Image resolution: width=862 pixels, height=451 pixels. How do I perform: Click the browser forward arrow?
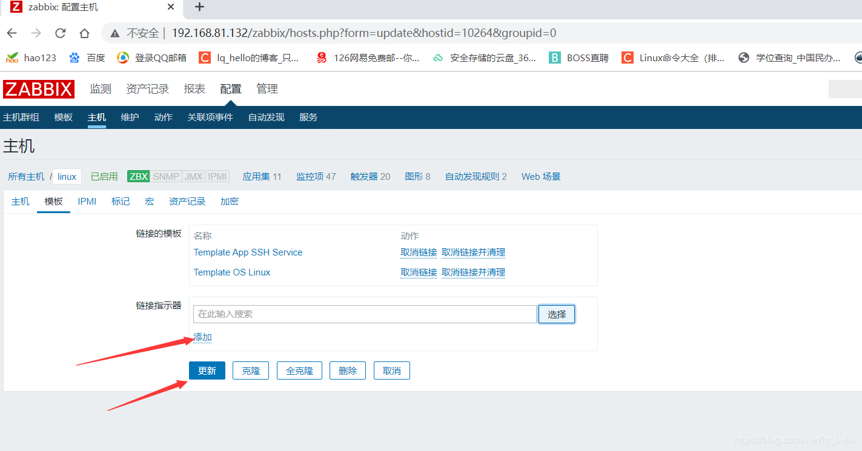pos(36,33)
